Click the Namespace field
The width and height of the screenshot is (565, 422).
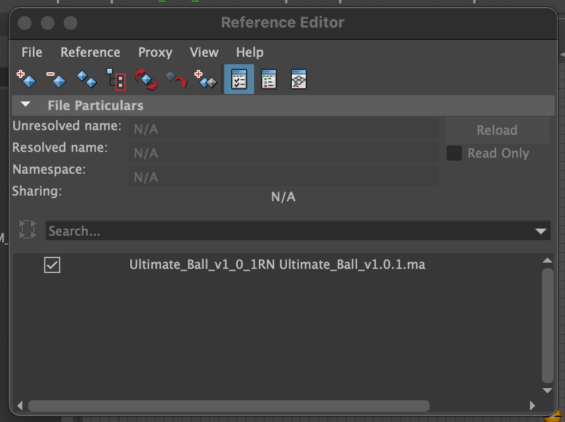[x=283, y=177]
